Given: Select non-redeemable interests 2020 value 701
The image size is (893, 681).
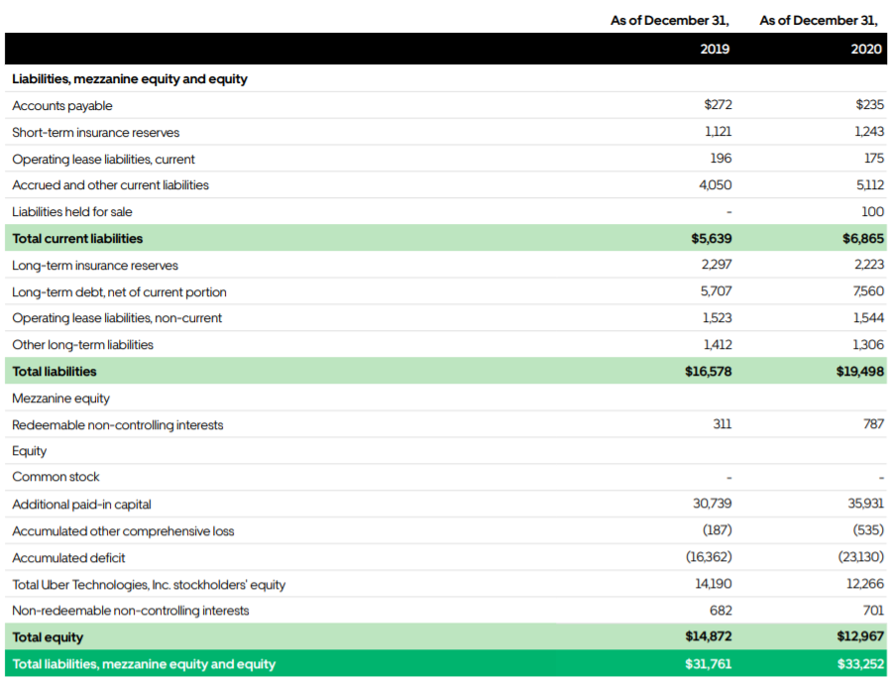Looking at the screenshot, I should [x=873, y=611].
